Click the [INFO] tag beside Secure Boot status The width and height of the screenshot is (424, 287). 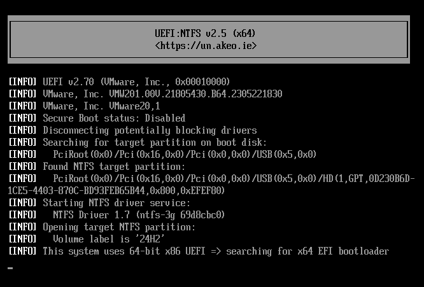pos(22,118)
